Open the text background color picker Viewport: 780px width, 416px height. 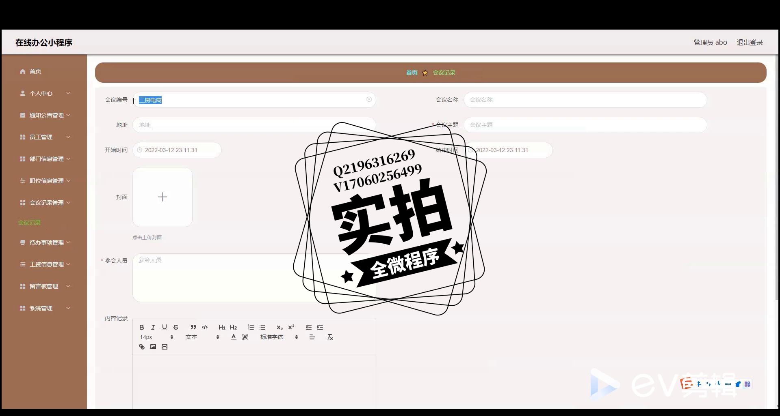point(245,337)
